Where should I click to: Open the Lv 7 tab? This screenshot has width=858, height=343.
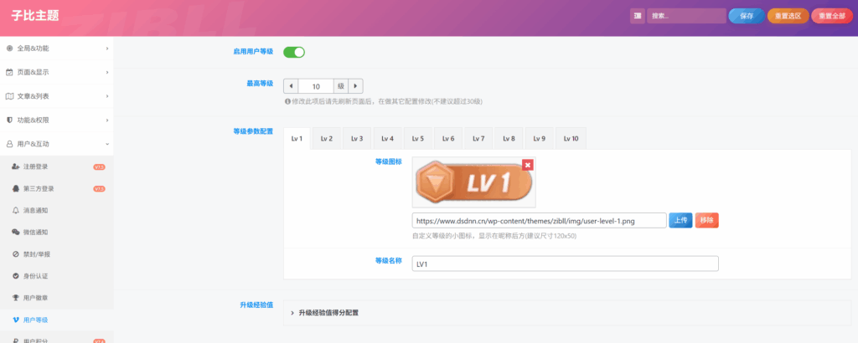(478, 139)
